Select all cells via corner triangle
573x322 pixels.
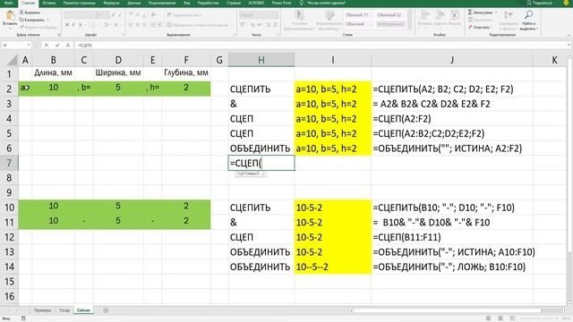[12, 60]
